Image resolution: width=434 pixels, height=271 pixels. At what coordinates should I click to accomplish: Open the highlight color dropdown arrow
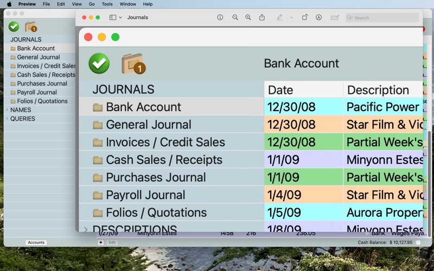pyautogui.click(x=291, y=17)
